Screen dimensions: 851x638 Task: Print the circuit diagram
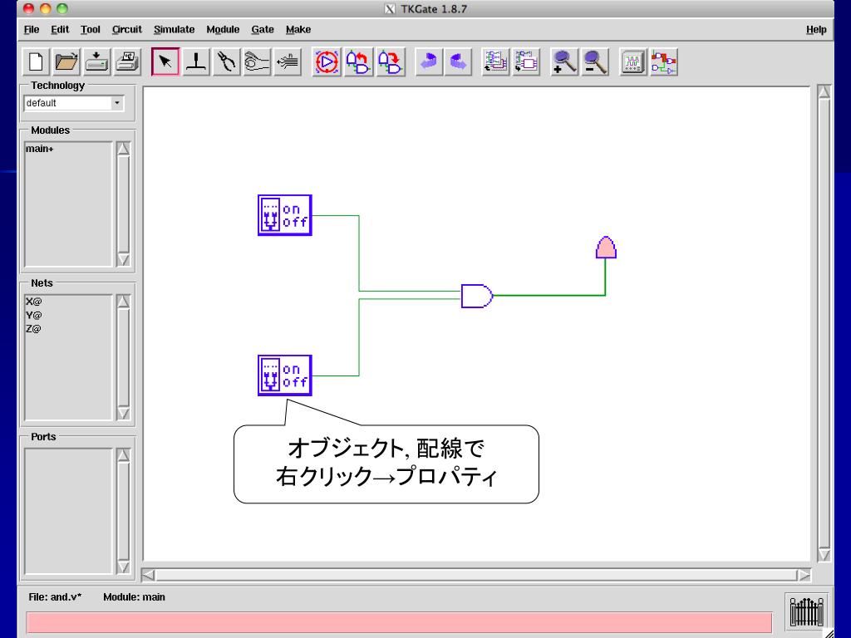(127, 61)
